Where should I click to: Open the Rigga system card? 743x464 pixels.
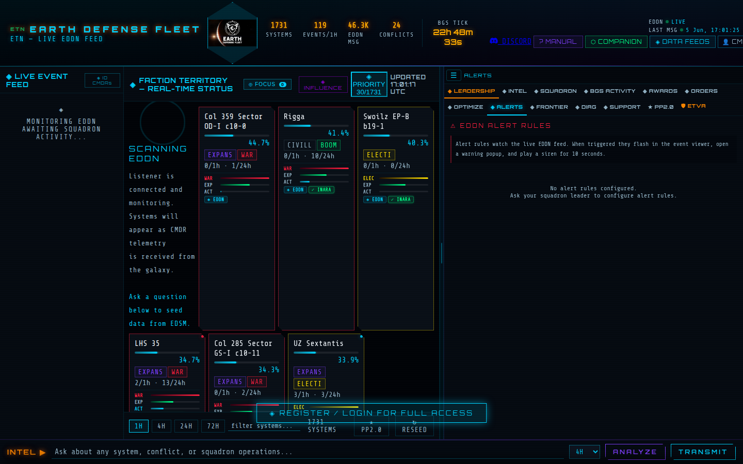[x=316, y=218]
